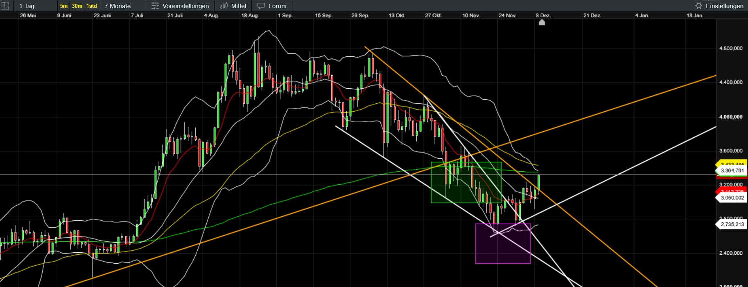
Task: Click the '18 Aug.' date label
Action: [250, 16]
